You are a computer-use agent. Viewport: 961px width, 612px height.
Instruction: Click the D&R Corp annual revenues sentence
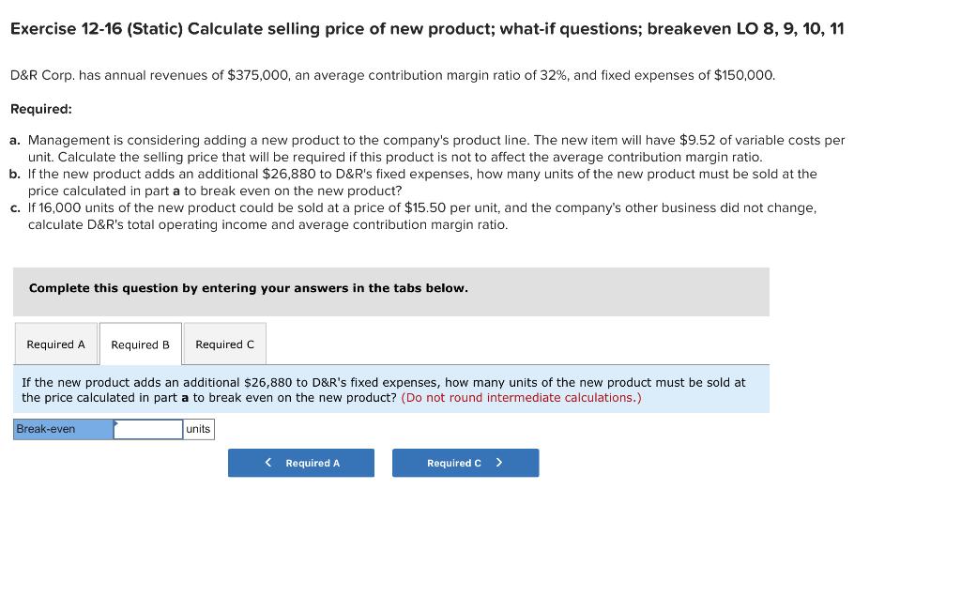(391, 75)
